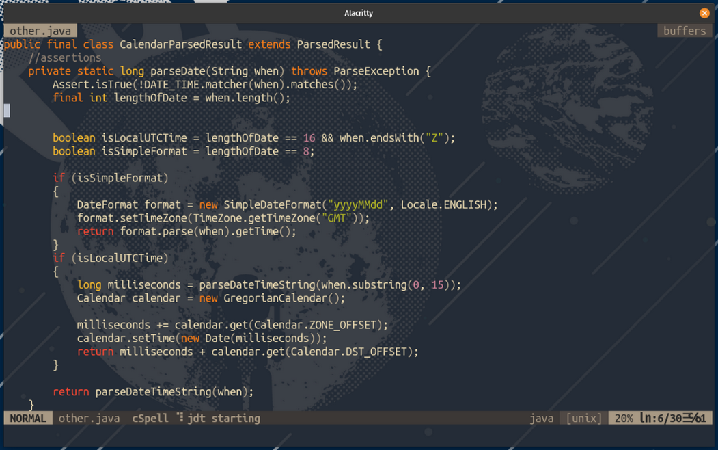Select the other.java buffer tab
This screenshot has width=718, height=450.
pyautogui.click(x=40, y=30)
